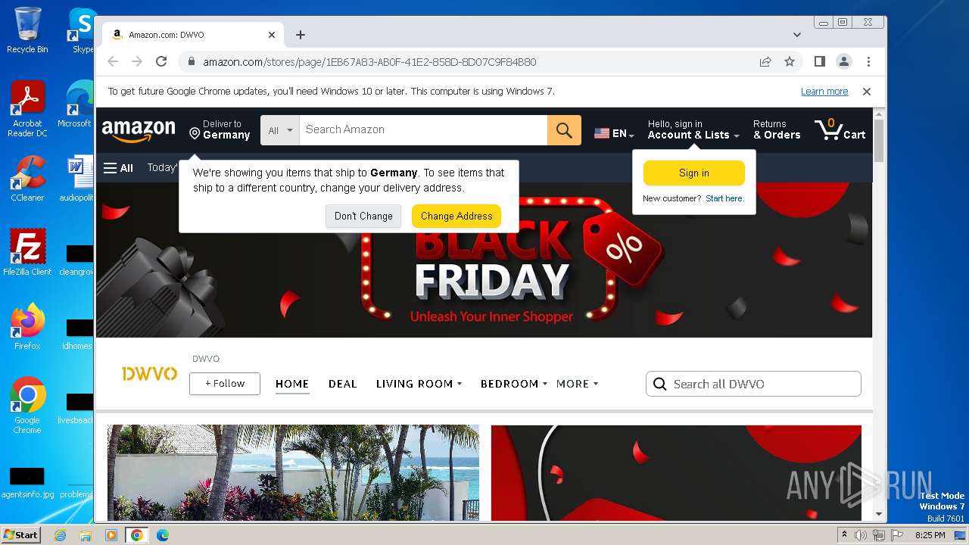This screenshot has height=545, width=969.
Task: Open the EN language selector dropdown
Action: (x=614, y=133)
